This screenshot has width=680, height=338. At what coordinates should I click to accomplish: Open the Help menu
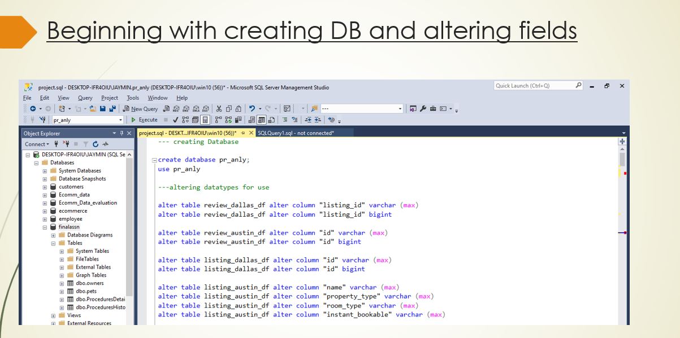point(182,98)
